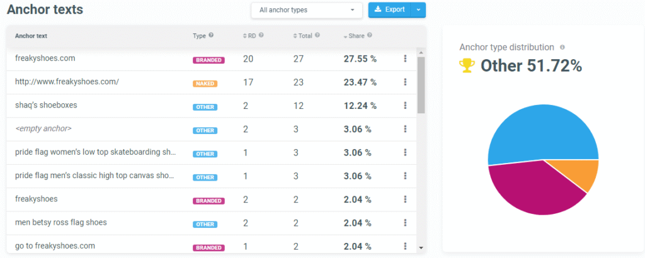The height and width of the screenshot is (258, 645).
Task: Click the scrollbar down arrow in the table
Action: pos(421,248)
